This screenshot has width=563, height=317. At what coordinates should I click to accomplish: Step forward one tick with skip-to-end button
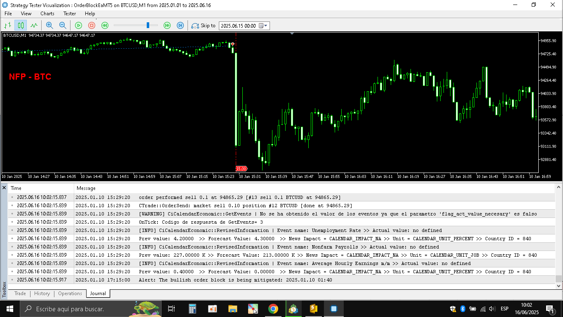(180, 26)
